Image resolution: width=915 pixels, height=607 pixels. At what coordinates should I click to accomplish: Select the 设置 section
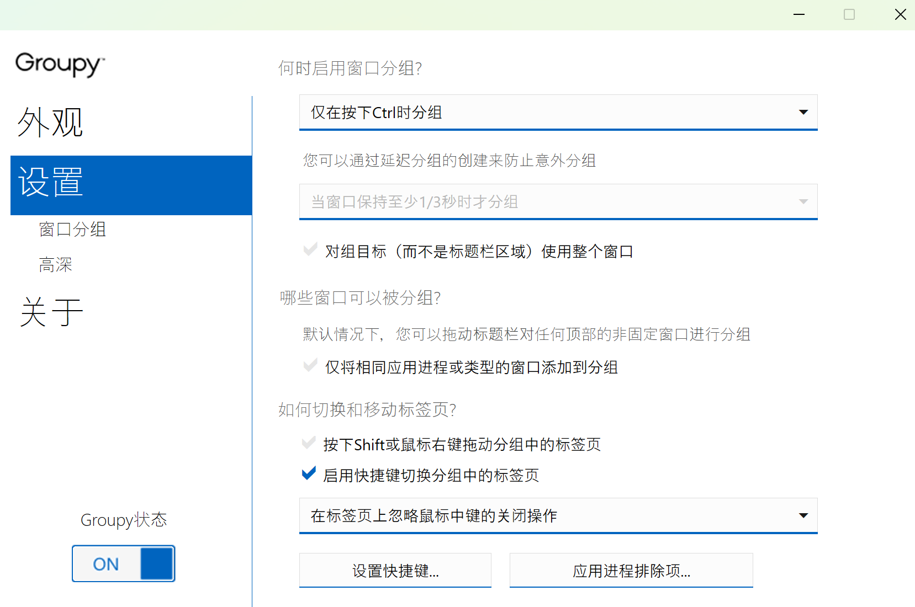click(x=131, y=185)
